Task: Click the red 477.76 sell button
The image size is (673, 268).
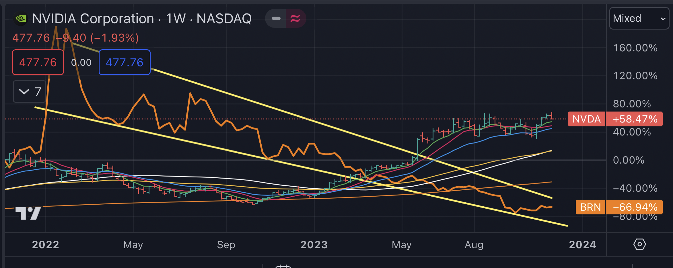Action: 38,62
